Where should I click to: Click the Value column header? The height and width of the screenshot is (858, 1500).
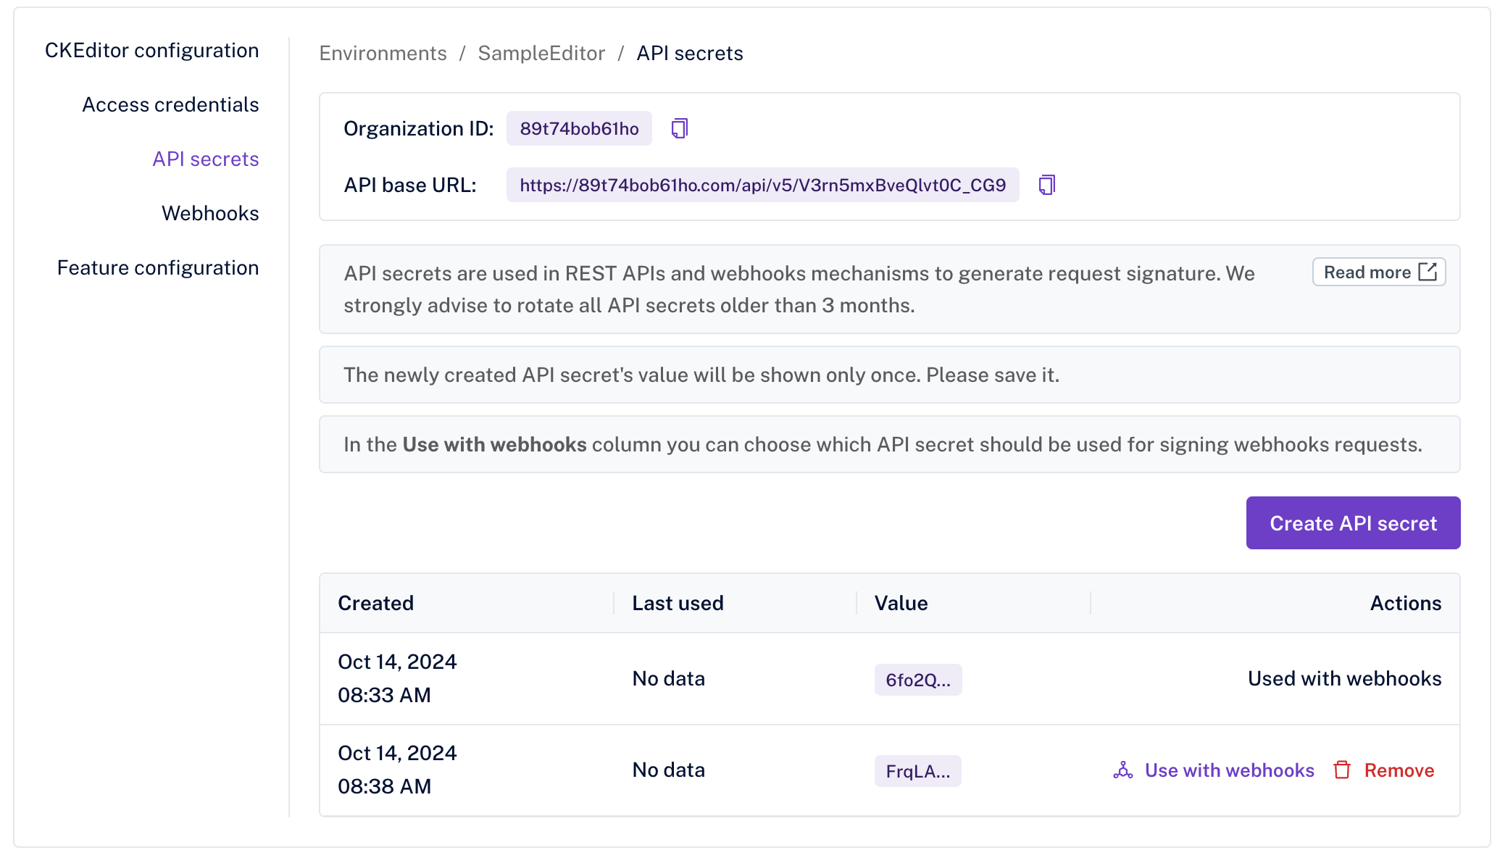(901, 603)
